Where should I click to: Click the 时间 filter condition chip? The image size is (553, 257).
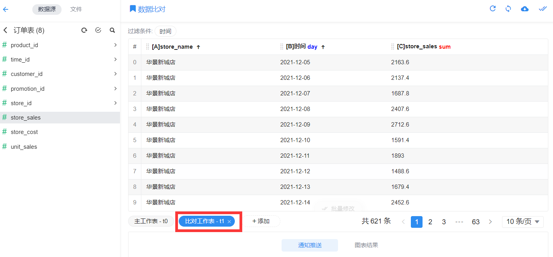pos(166,32)
